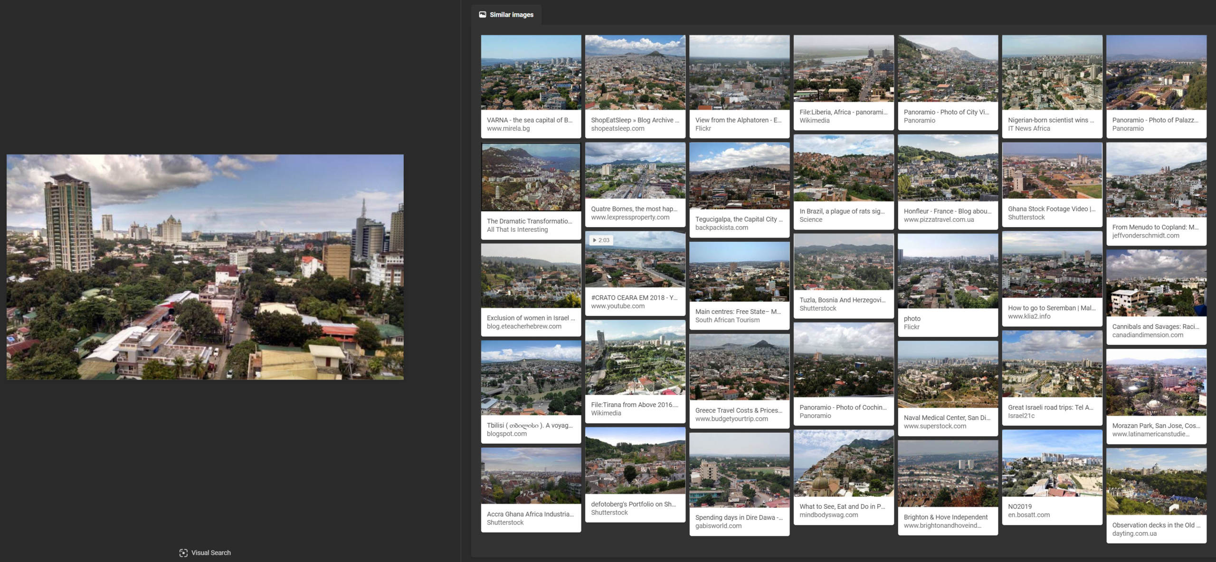Click the dayting.com.ua source link
Screen dimensions: 1216x562
(x=1134, y=533)
